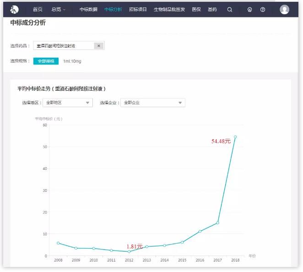Screen dimensions: 303x272
Task: Select the 全部规格 specification option
Action: pyautogui.click(x=46, y=61)
